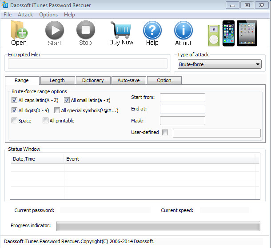The width and height of the screenshot is (271, 248).
Task: Toggle the All digits(0 - 9) checkbox
Action: [x=14, y=110]
